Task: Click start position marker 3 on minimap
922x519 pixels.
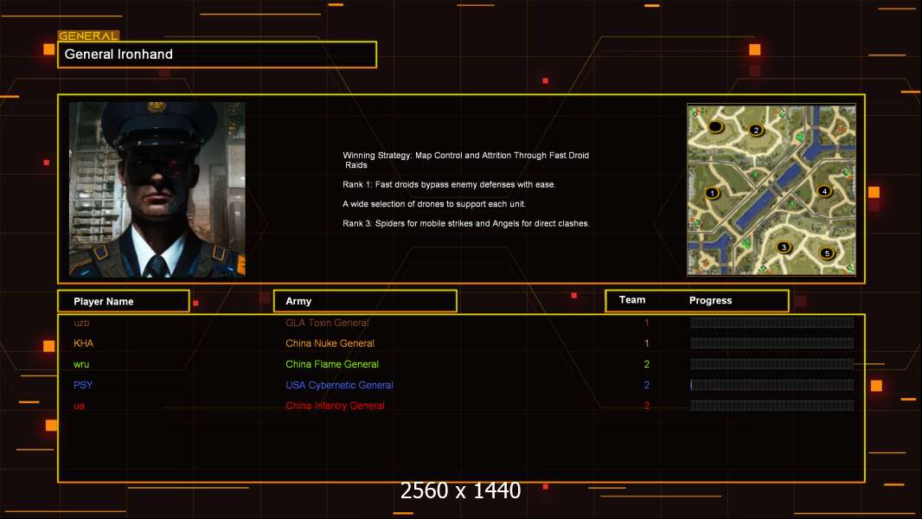Action: point(784,247)
